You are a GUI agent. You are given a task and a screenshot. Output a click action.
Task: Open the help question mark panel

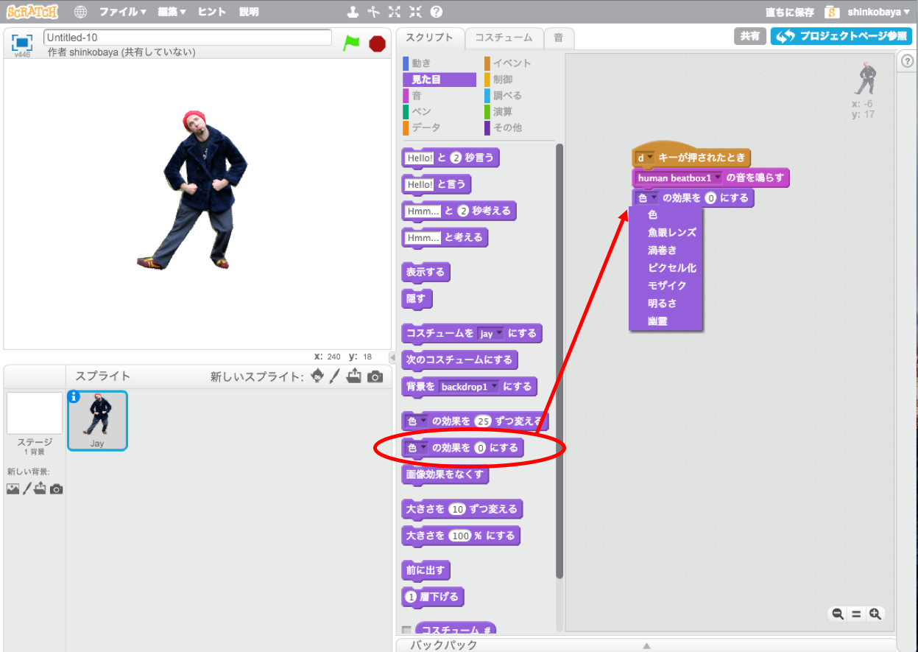pyautogui.click(x=907, y=62)
